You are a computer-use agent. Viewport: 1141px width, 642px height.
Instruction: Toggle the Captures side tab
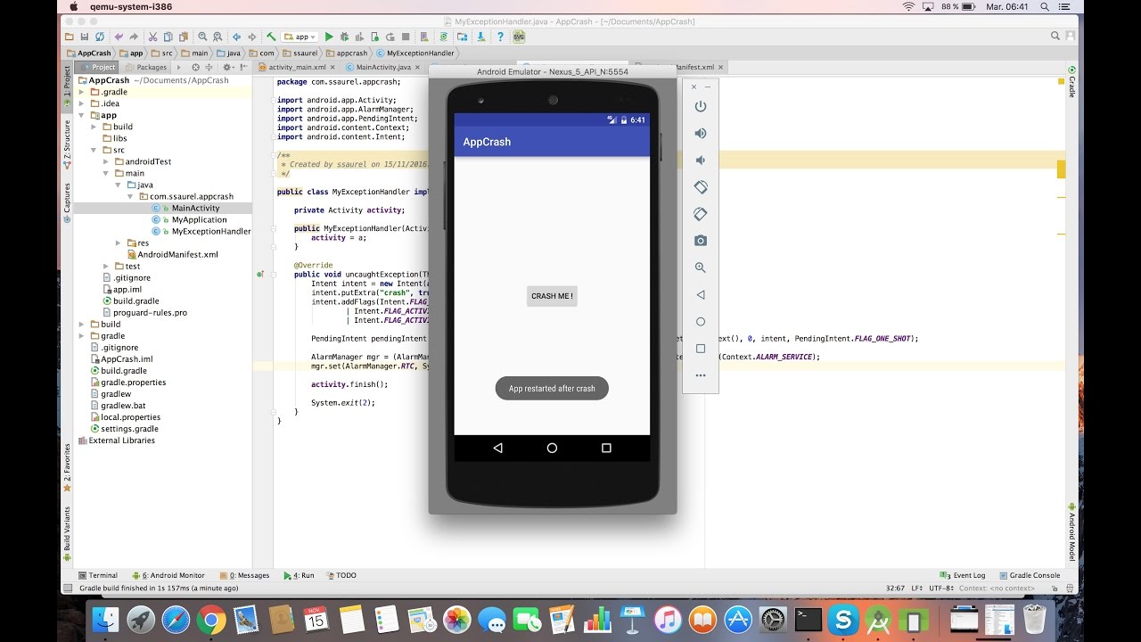click(x=67, y=202)
